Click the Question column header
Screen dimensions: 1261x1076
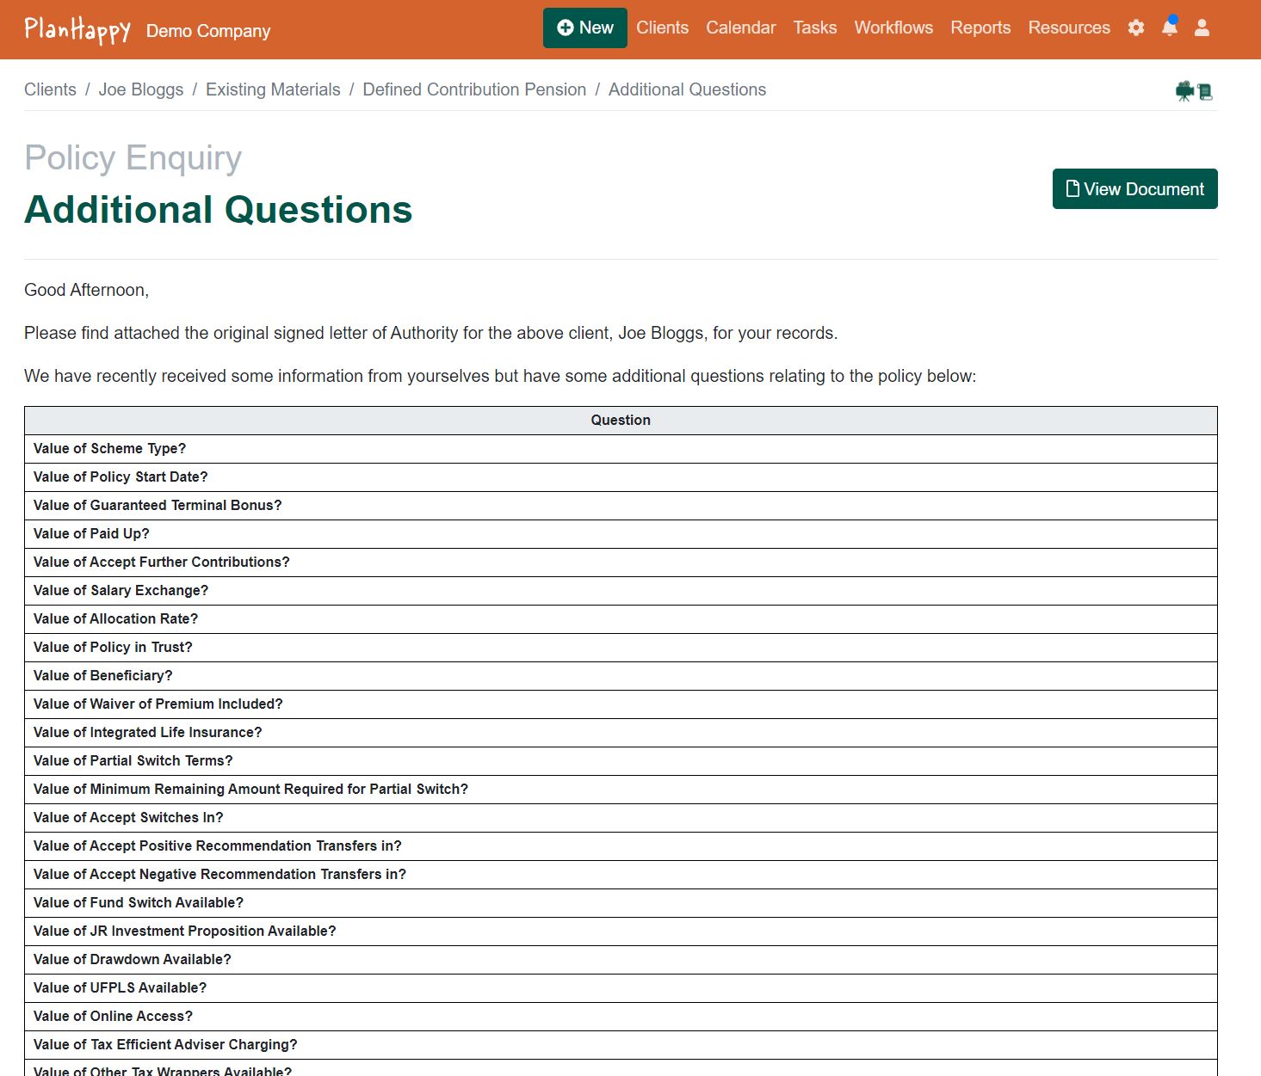click(x=620, y=420)
